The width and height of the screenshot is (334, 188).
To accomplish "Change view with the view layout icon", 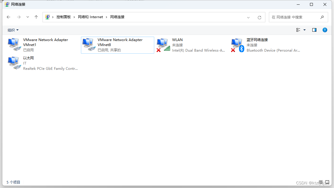I will coord(298,30).
